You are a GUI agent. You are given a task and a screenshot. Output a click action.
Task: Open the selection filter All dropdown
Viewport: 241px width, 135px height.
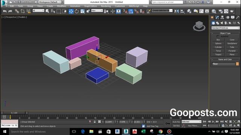click(x=38, y=10)
